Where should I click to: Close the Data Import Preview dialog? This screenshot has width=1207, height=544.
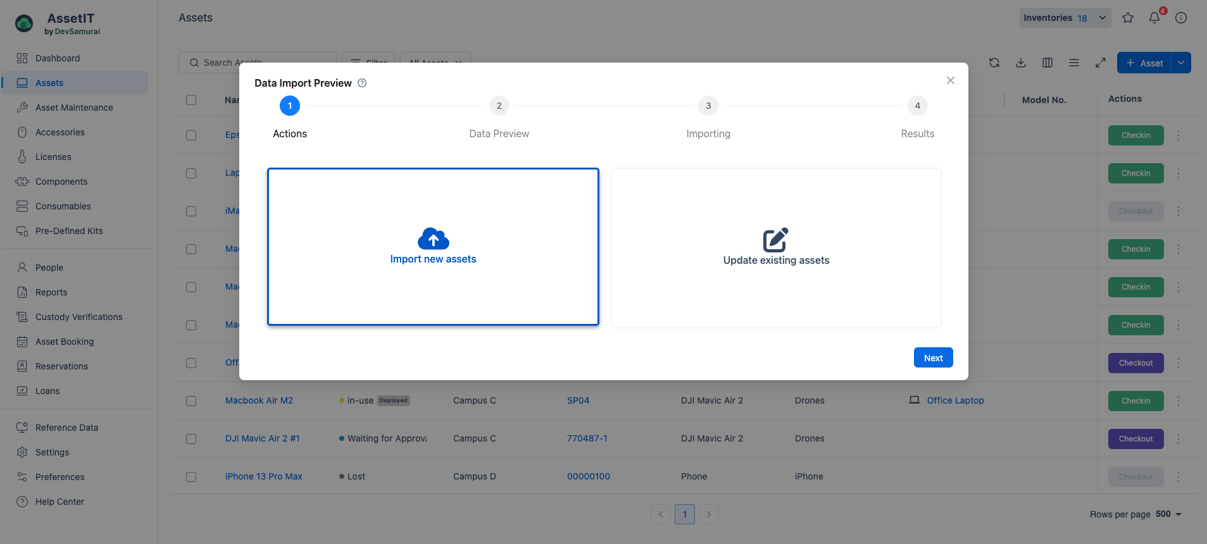tap(950, 80)
